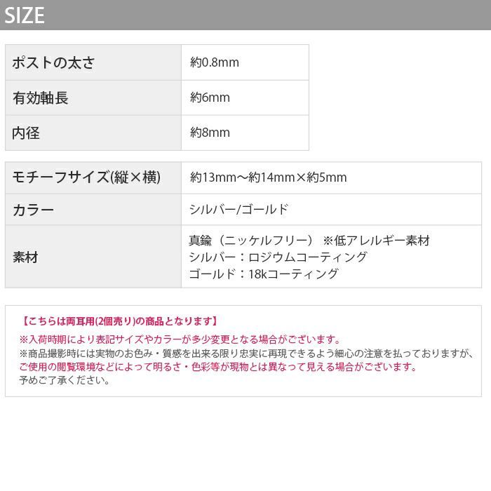Click the 予めご了承ください text

tap(65, 380)
